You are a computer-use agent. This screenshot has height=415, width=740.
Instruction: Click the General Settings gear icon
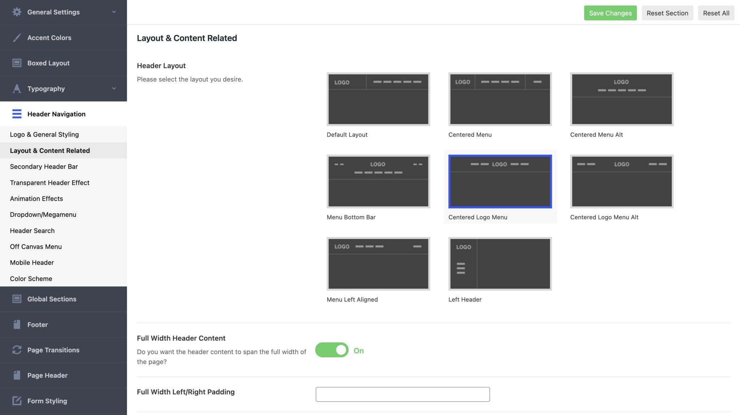[x=17, y=12]
